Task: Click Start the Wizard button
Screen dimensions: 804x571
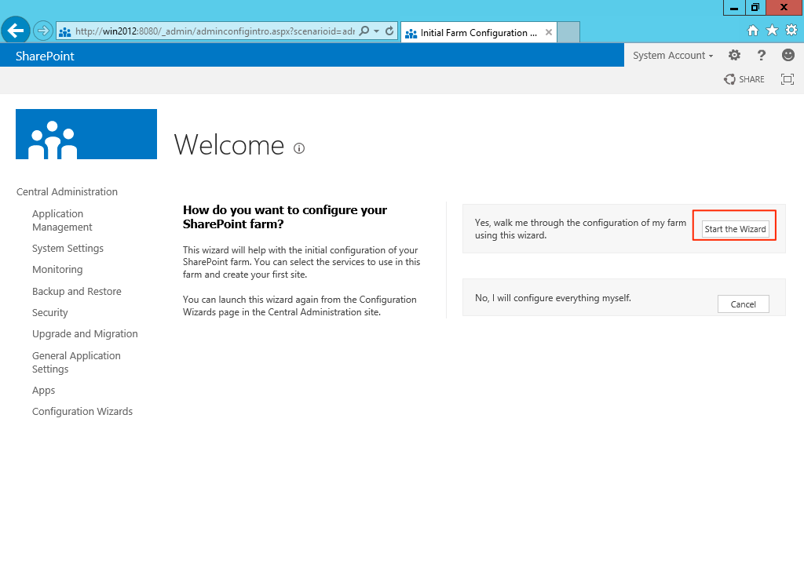Action: 735,229
